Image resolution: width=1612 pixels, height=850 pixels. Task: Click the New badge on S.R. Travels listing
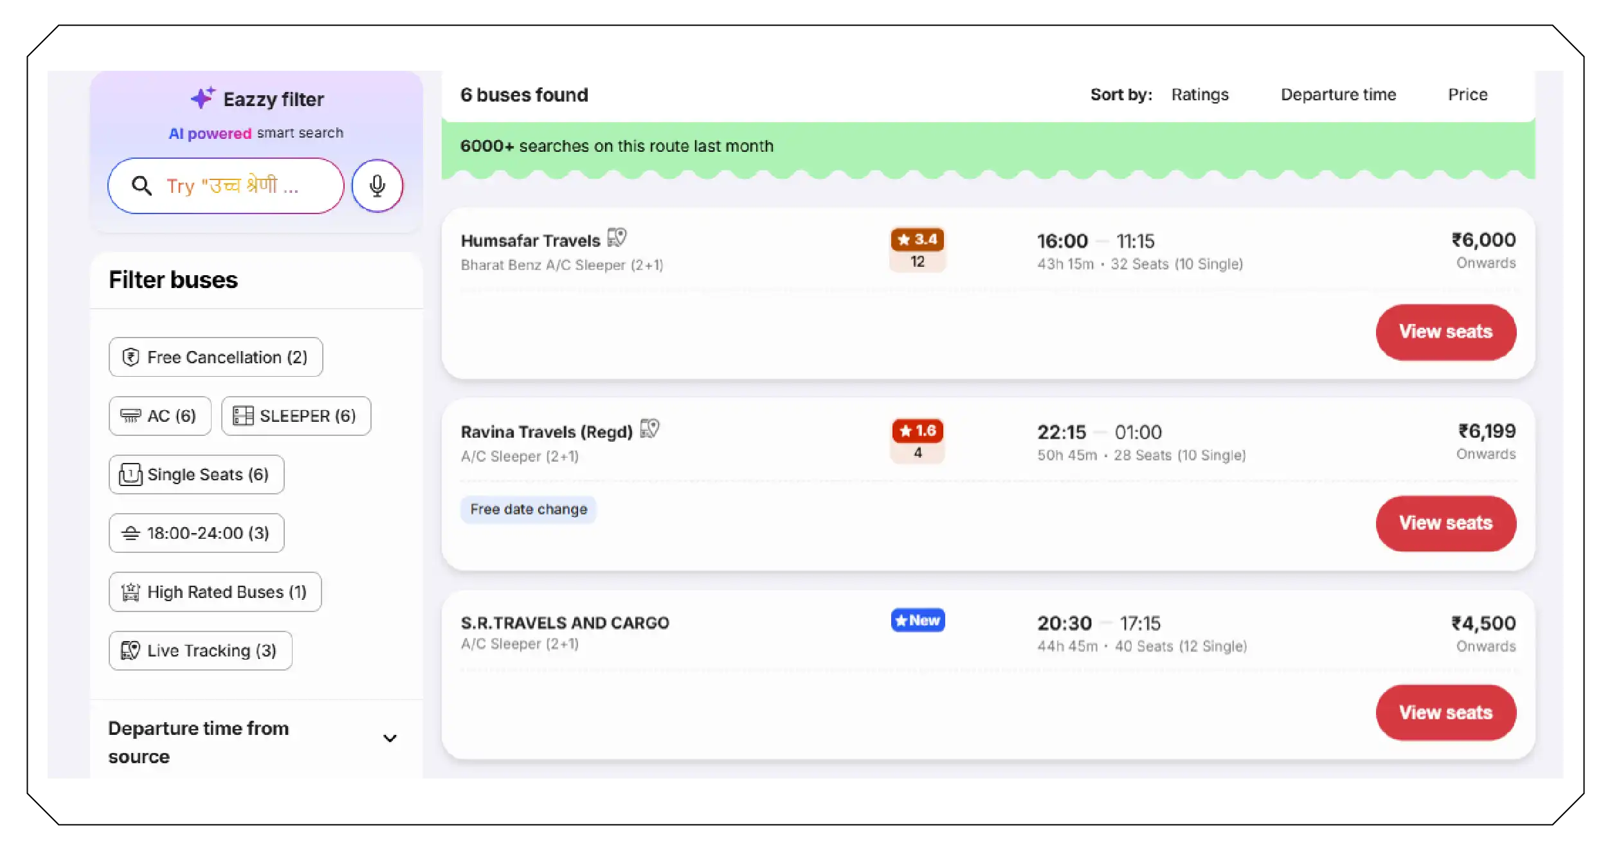coord(918,620)
